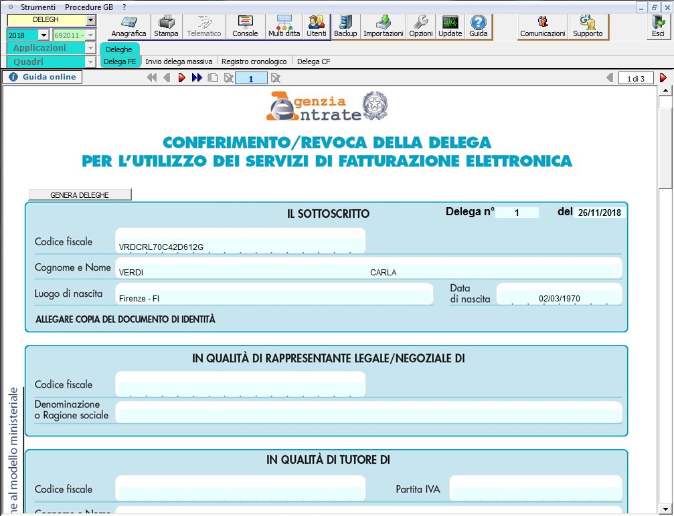Click rappresentante legale Codice fiscale field

click(240, 384)
